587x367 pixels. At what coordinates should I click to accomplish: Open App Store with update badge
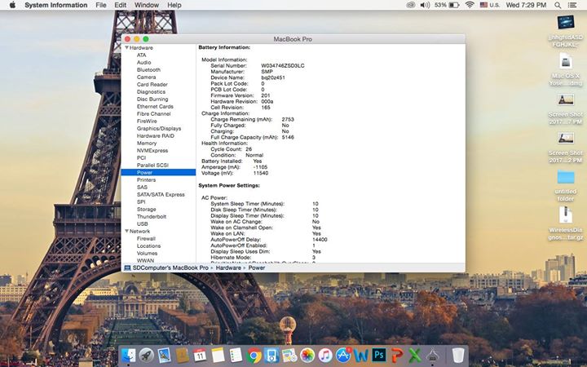tap(343, 355)
